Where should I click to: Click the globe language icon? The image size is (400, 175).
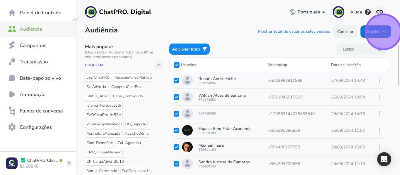[x=292, y=12]
